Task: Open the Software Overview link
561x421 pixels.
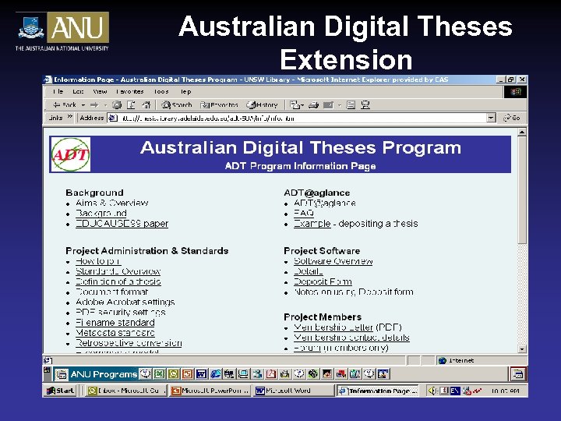Action: [x=333, y=261]
